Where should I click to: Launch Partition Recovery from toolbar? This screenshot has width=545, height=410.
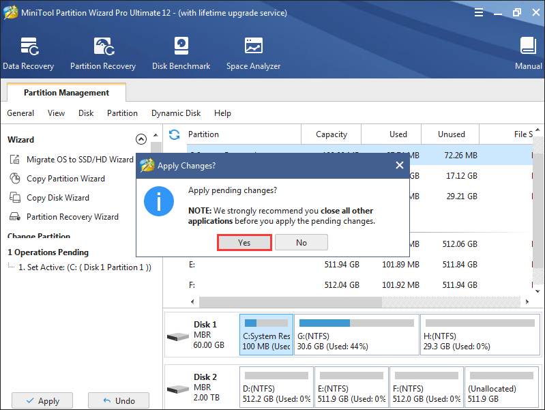pos(103,53)
